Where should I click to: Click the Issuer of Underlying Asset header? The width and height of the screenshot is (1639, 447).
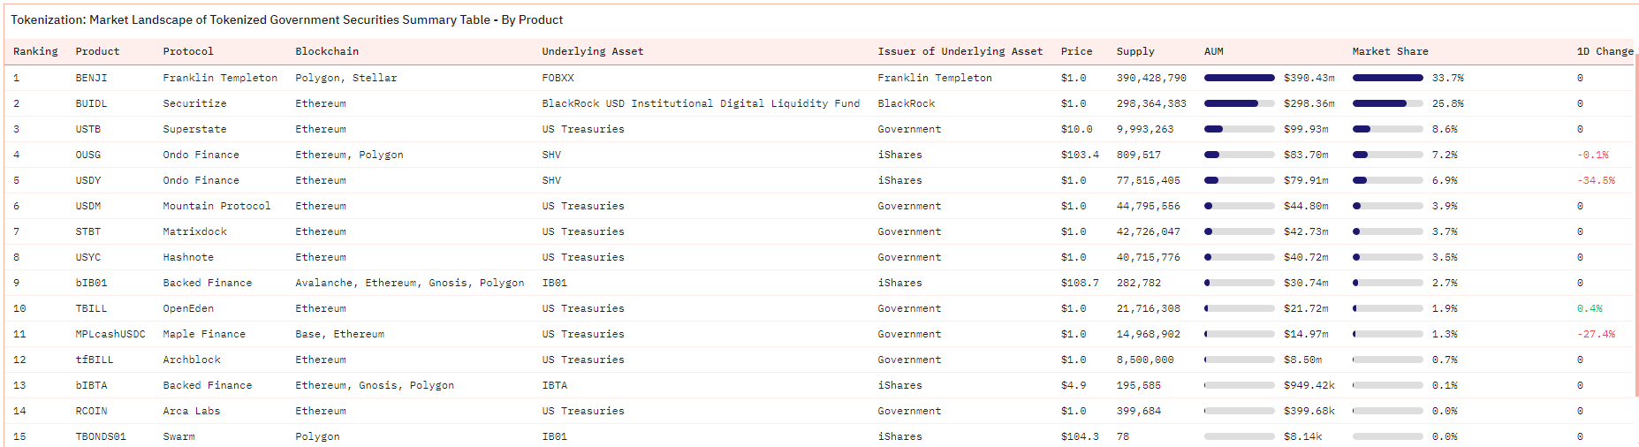click(960, 51)
